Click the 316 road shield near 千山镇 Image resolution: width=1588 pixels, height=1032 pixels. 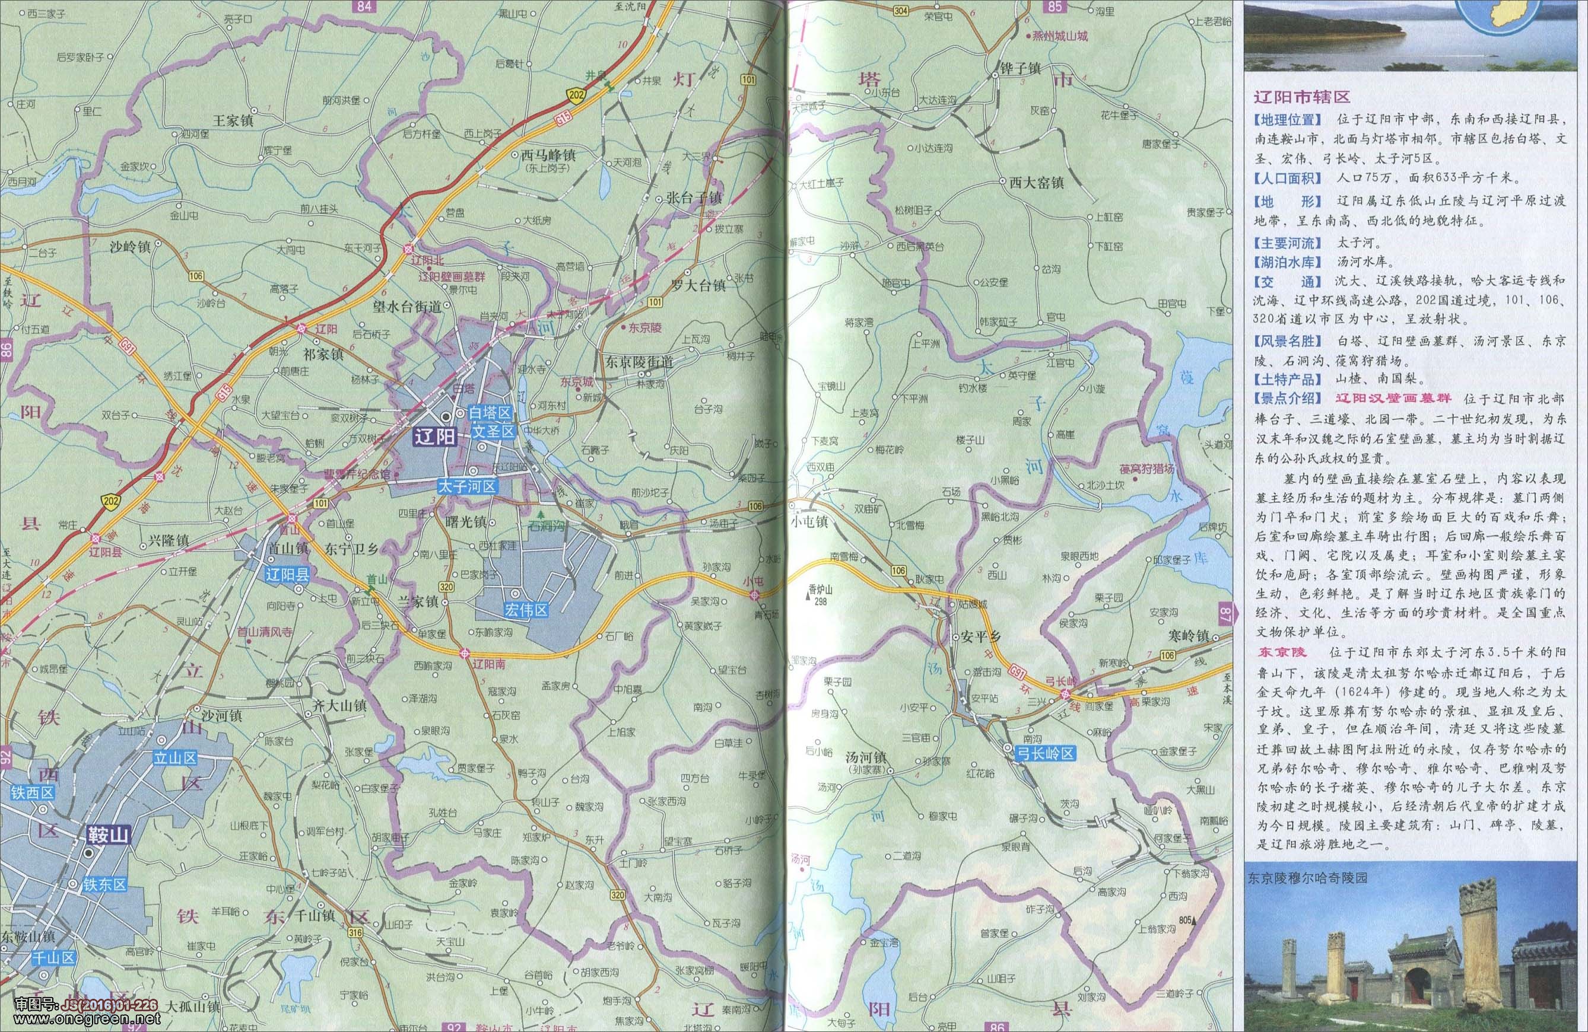coord(355,932)
